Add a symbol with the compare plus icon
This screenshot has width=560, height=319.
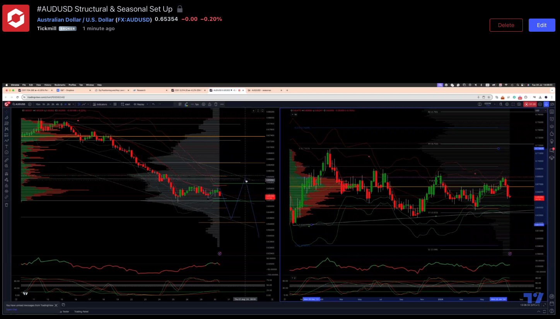[30, 104]
